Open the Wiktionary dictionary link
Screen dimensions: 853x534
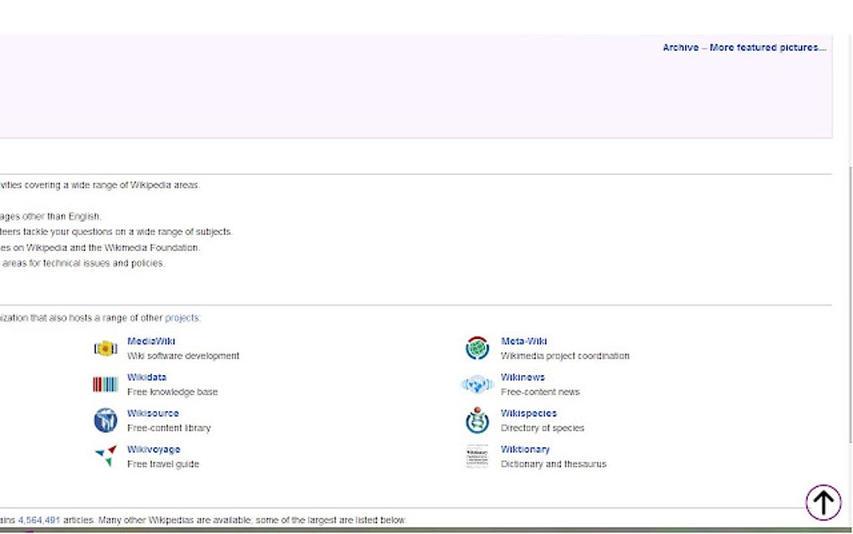525,449
